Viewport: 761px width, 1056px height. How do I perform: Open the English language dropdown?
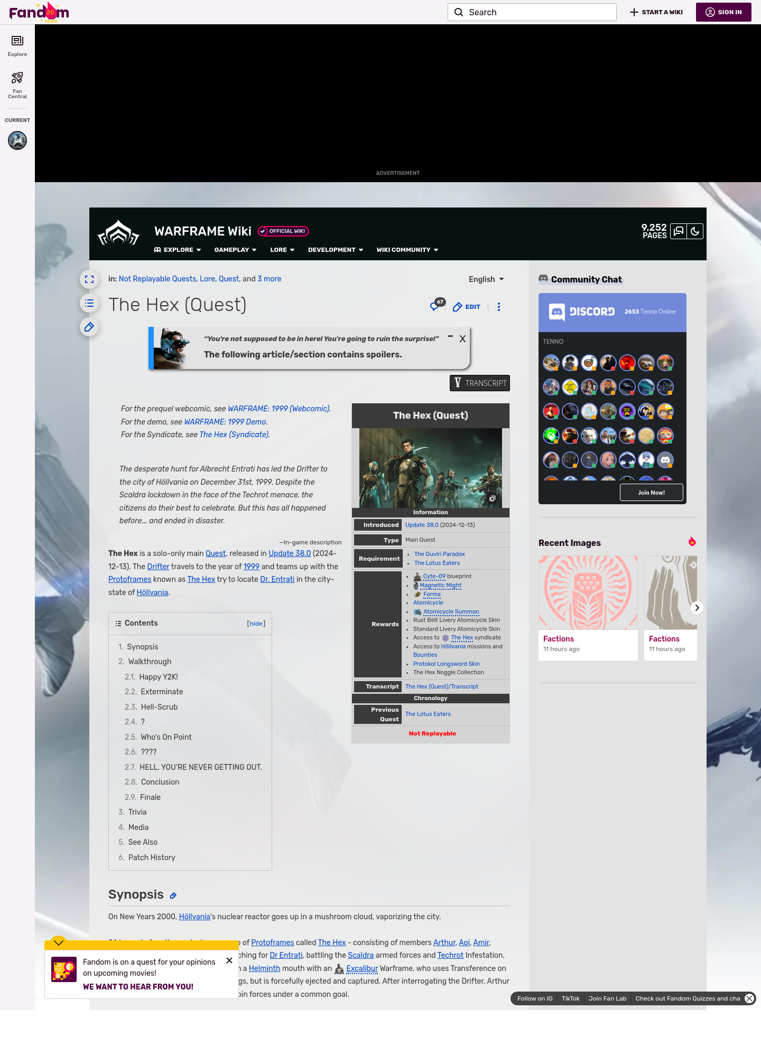click(486, 279)
